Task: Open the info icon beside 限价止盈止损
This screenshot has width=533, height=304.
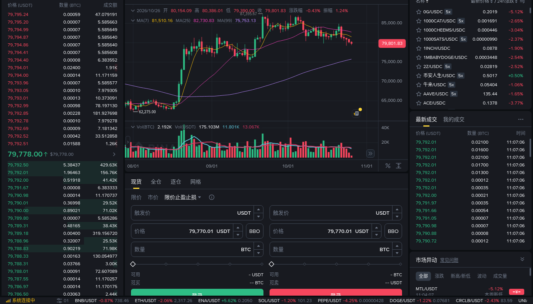Action: (212, 197)
